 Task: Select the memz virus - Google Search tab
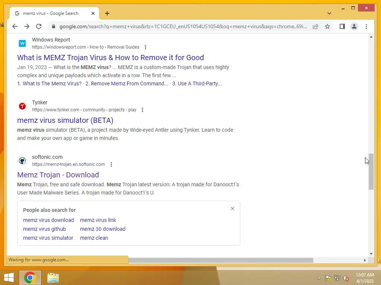54,13
